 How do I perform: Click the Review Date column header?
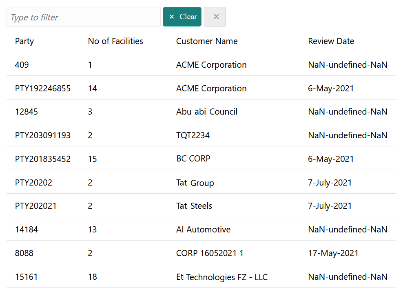coord(331,41)
